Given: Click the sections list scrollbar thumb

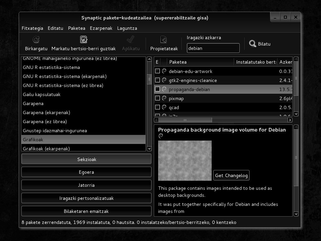Looking at the screenshot, I should pyautogui.click(x=149, y=79).
